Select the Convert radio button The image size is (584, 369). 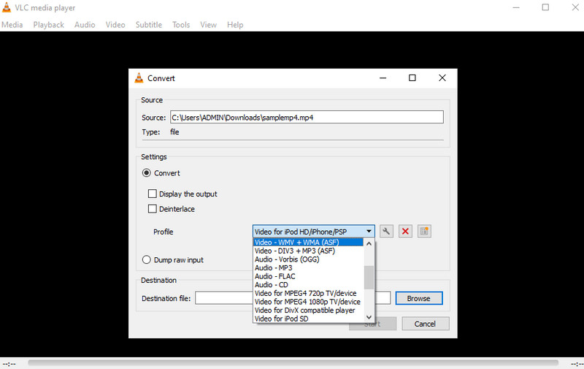pos(147,173)
